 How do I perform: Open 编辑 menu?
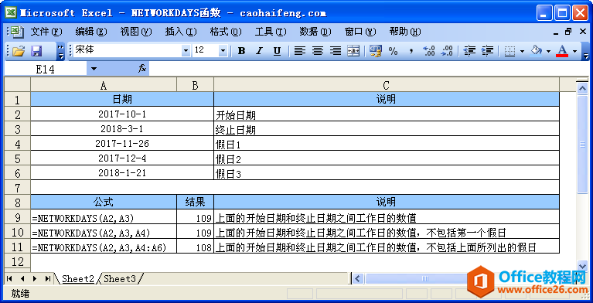coord(91,32)
